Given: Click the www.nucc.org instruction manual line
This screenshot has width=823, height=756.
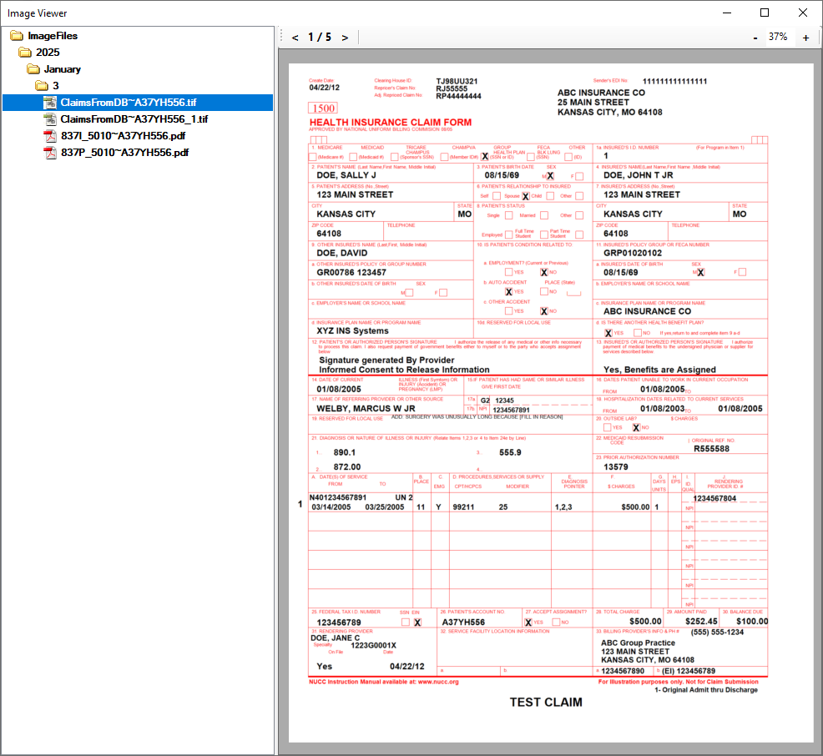Looking at the screenshot, I should point(384,682).
